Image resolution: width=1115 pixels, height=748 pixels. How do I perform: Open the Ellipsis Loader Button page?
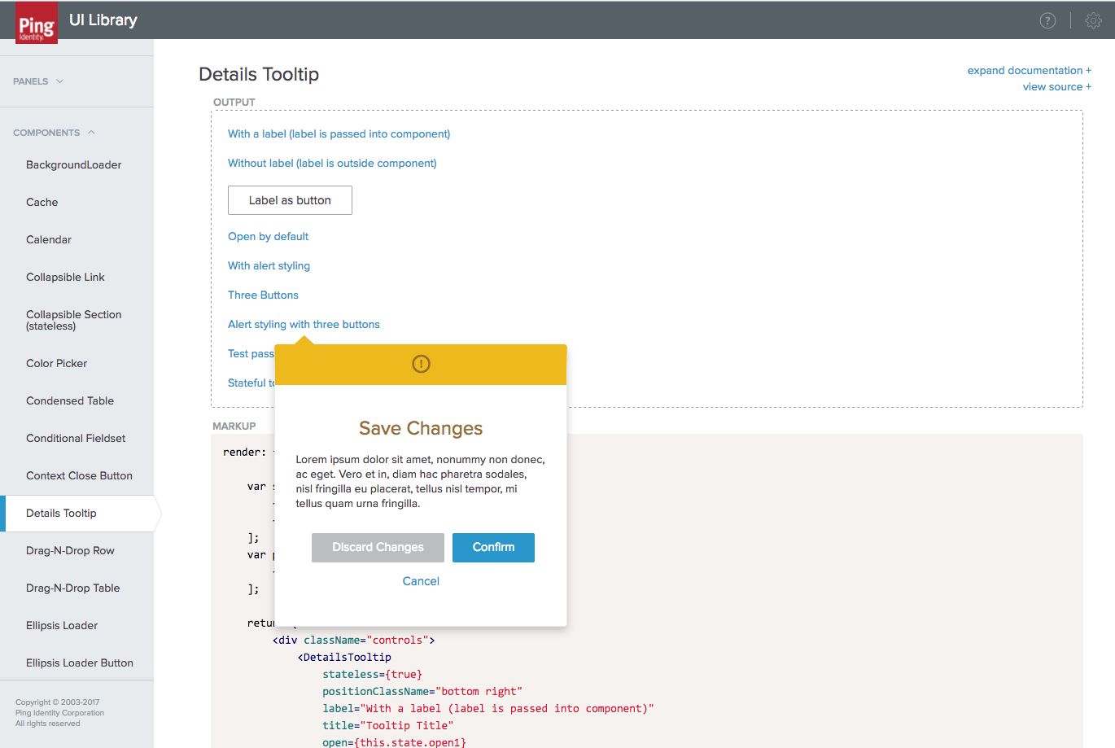[x=79, y=663]
